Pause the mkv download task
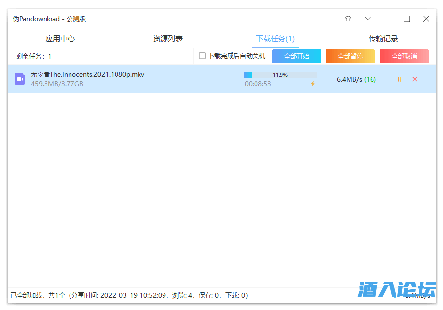 399,79
